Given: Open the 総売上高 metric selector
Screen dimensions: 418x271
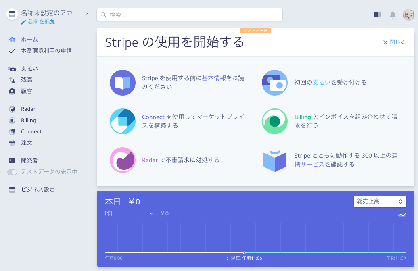Looking at the screenshot, I should click(x=380, y=202).
